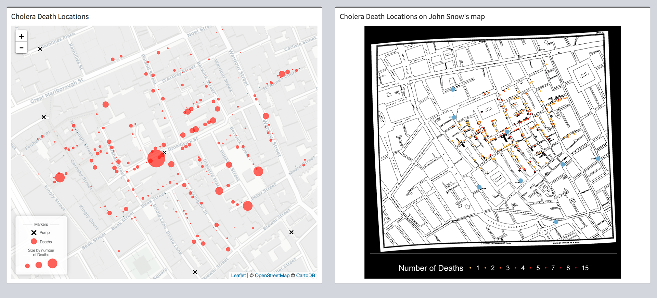Open the Leaflet attribution link

(238, 275)
